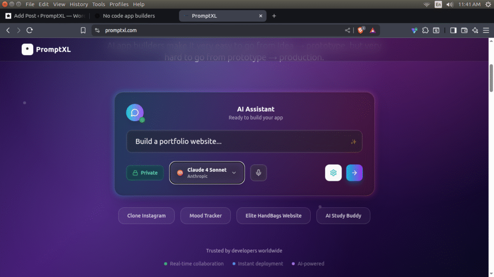
Task: Open prompt settings via the teal gear icon
Action: [x=333, y=173]
